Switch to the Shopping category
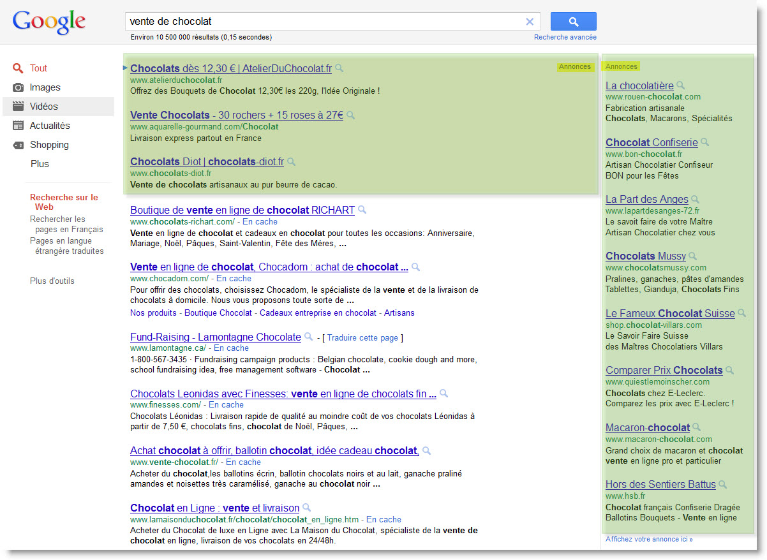The image size is (767, 560). (49, 145)
